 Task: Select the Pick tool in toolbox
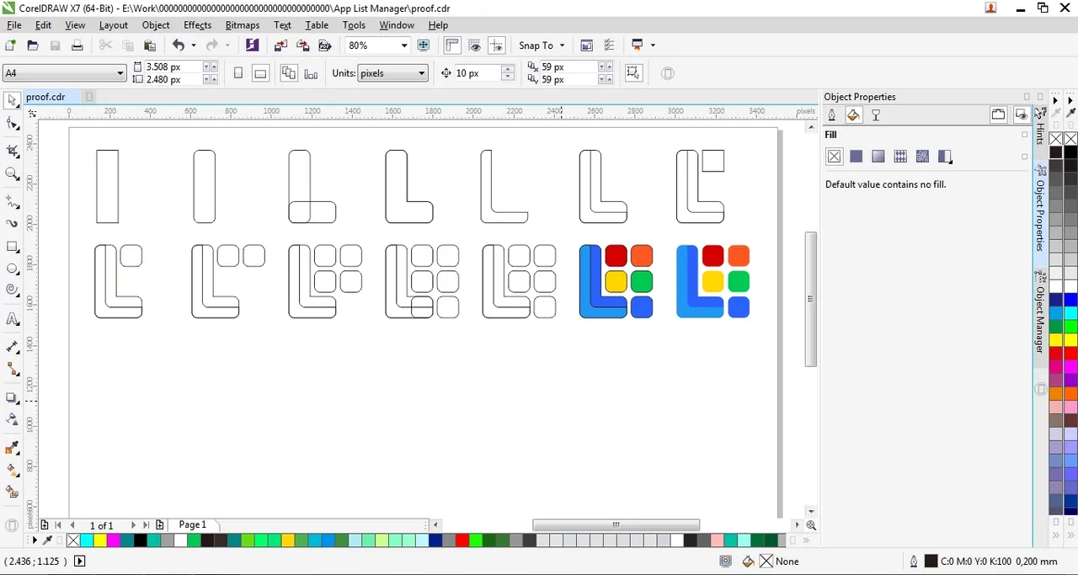pyautogui.click(x=12, y=101)
